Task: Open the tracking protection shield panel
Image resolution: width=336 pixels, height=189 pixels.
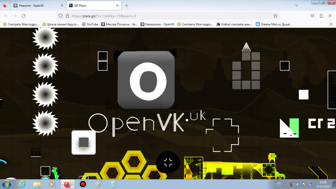Action: (60, 16)
